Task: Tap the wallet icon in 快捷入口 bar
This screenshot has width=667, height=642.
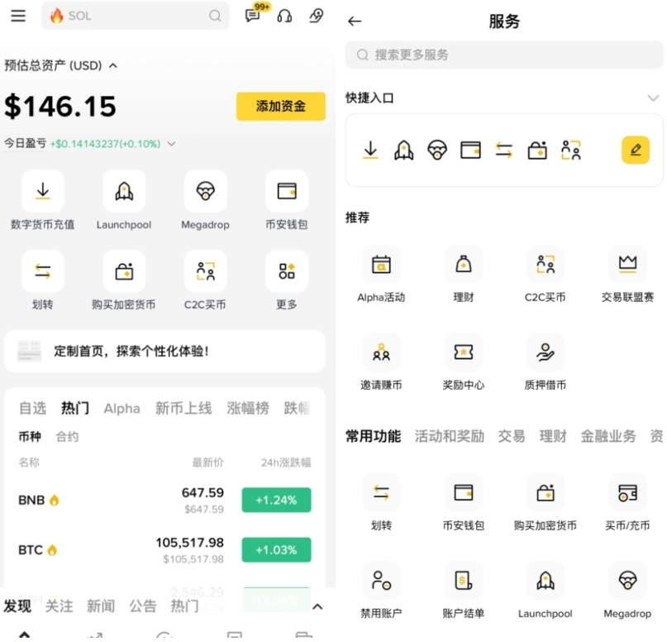Action: (x=470, y=150)
